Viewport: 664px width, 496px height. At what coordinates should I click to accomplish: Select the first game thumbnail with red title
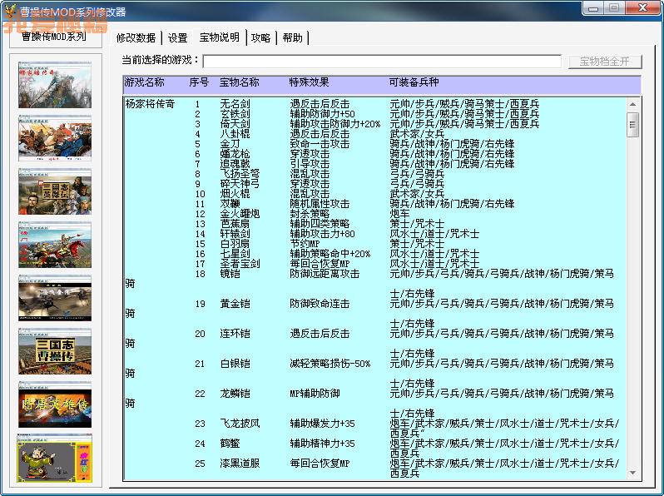click(55, 84)
